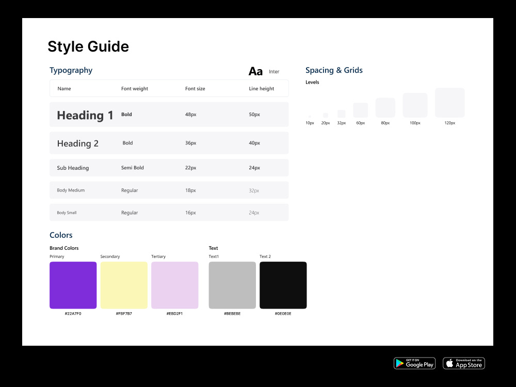Screen dimensions: 516x387
Task: Click the 'Font size' column header
Action: click(195, 89)
